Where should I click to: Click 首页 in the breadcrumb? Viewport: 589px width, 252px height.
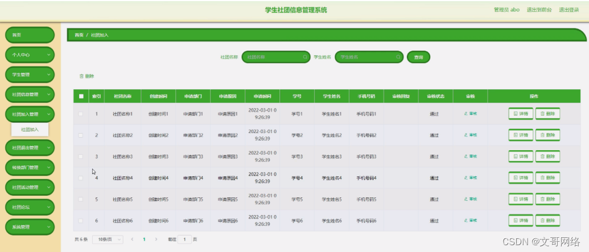(79, 35)
